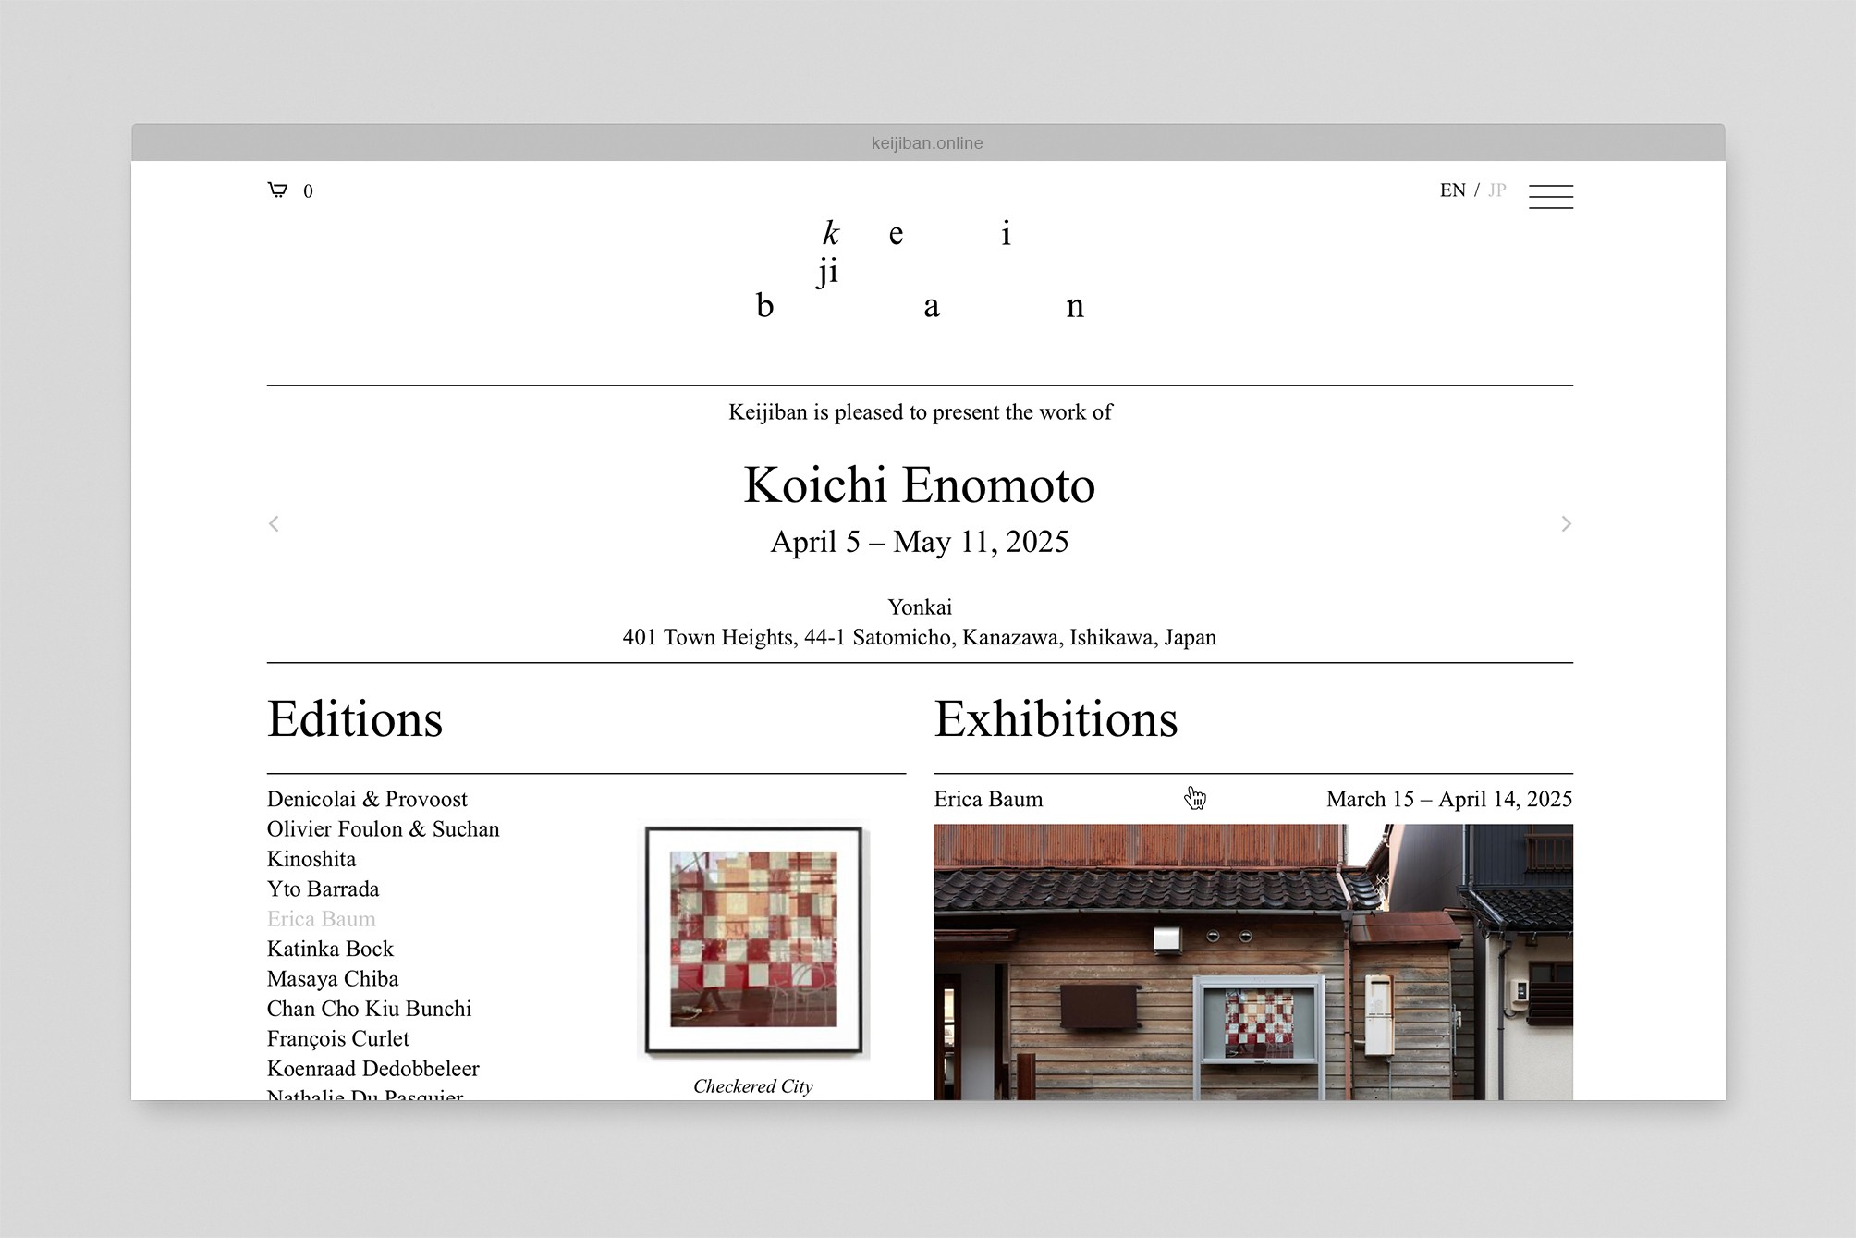Collapse the Koichi Enomoto announcement panel
Viewport: 1856px width, 1238px height.
point(919,484)
